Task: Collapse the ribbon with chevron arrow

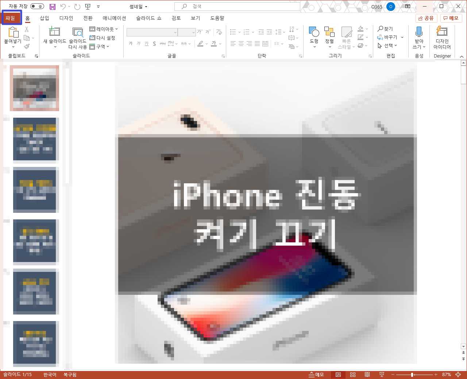Action: pos(462,56)
